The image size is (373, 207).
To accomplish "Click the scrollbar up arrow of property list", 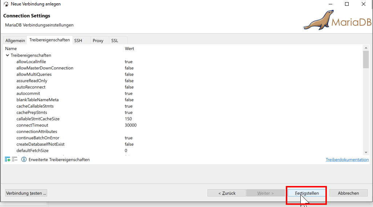I will (366, 48).
